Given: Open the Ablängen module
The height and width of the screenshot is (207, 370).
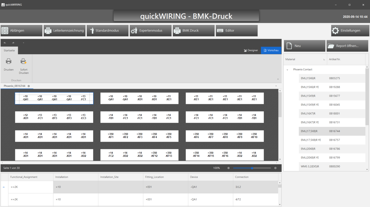Looking at the screenshot, I should (x=21, y=31).
